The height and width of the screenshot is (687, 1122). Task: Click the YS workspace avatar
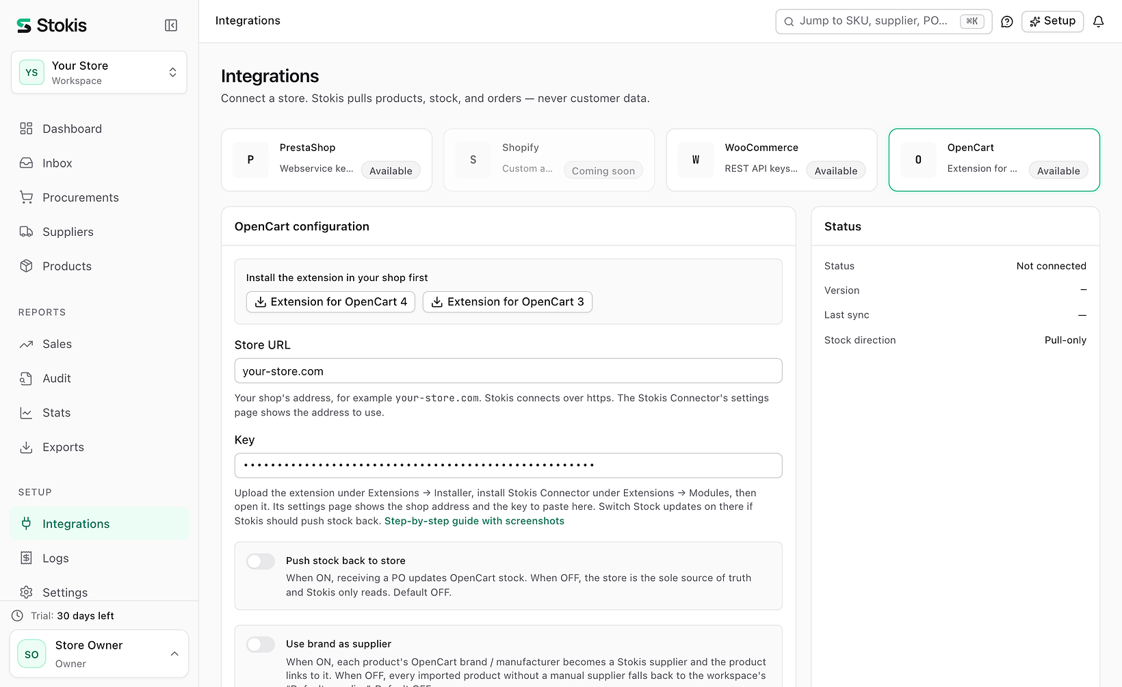[x=31, y=72]
